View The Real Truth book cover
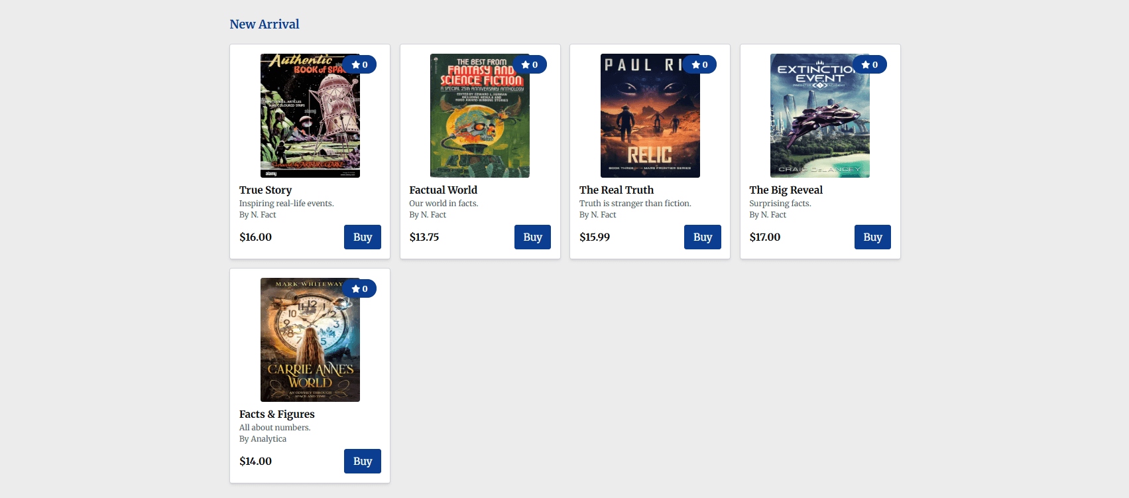Screen dimensions: 1129x498 pos(650,116)
